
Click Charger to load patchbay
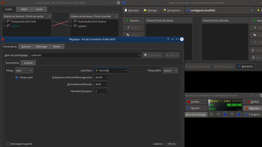click(151, 10)
